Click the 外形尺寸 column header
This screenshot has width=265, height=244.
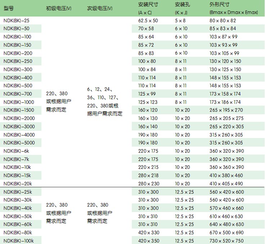click(233, 8)
